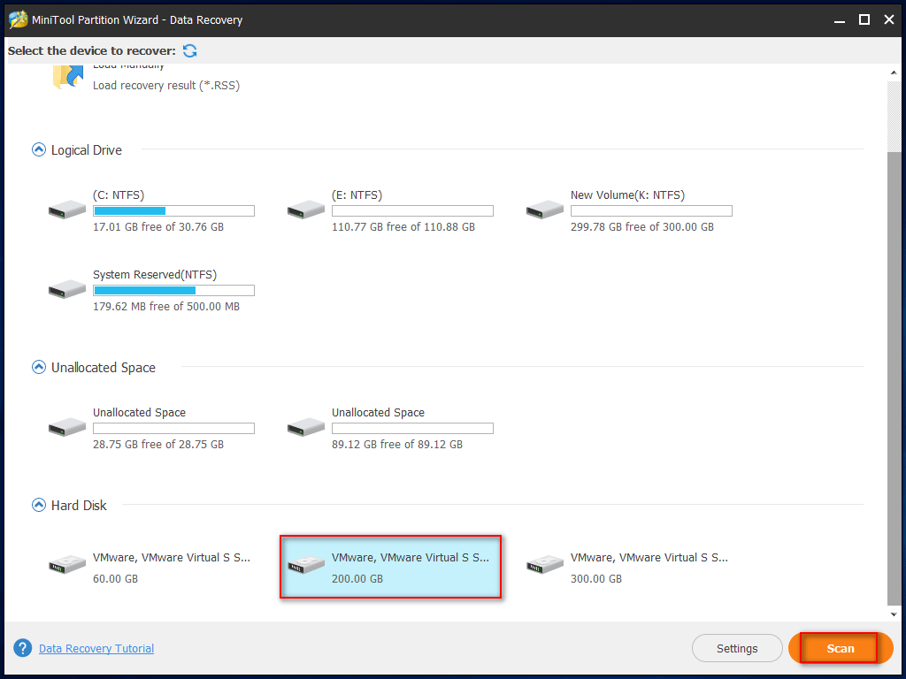
Task: Click the 'System Reserved(NTFS)' label
Action: (x=155, y=275)
